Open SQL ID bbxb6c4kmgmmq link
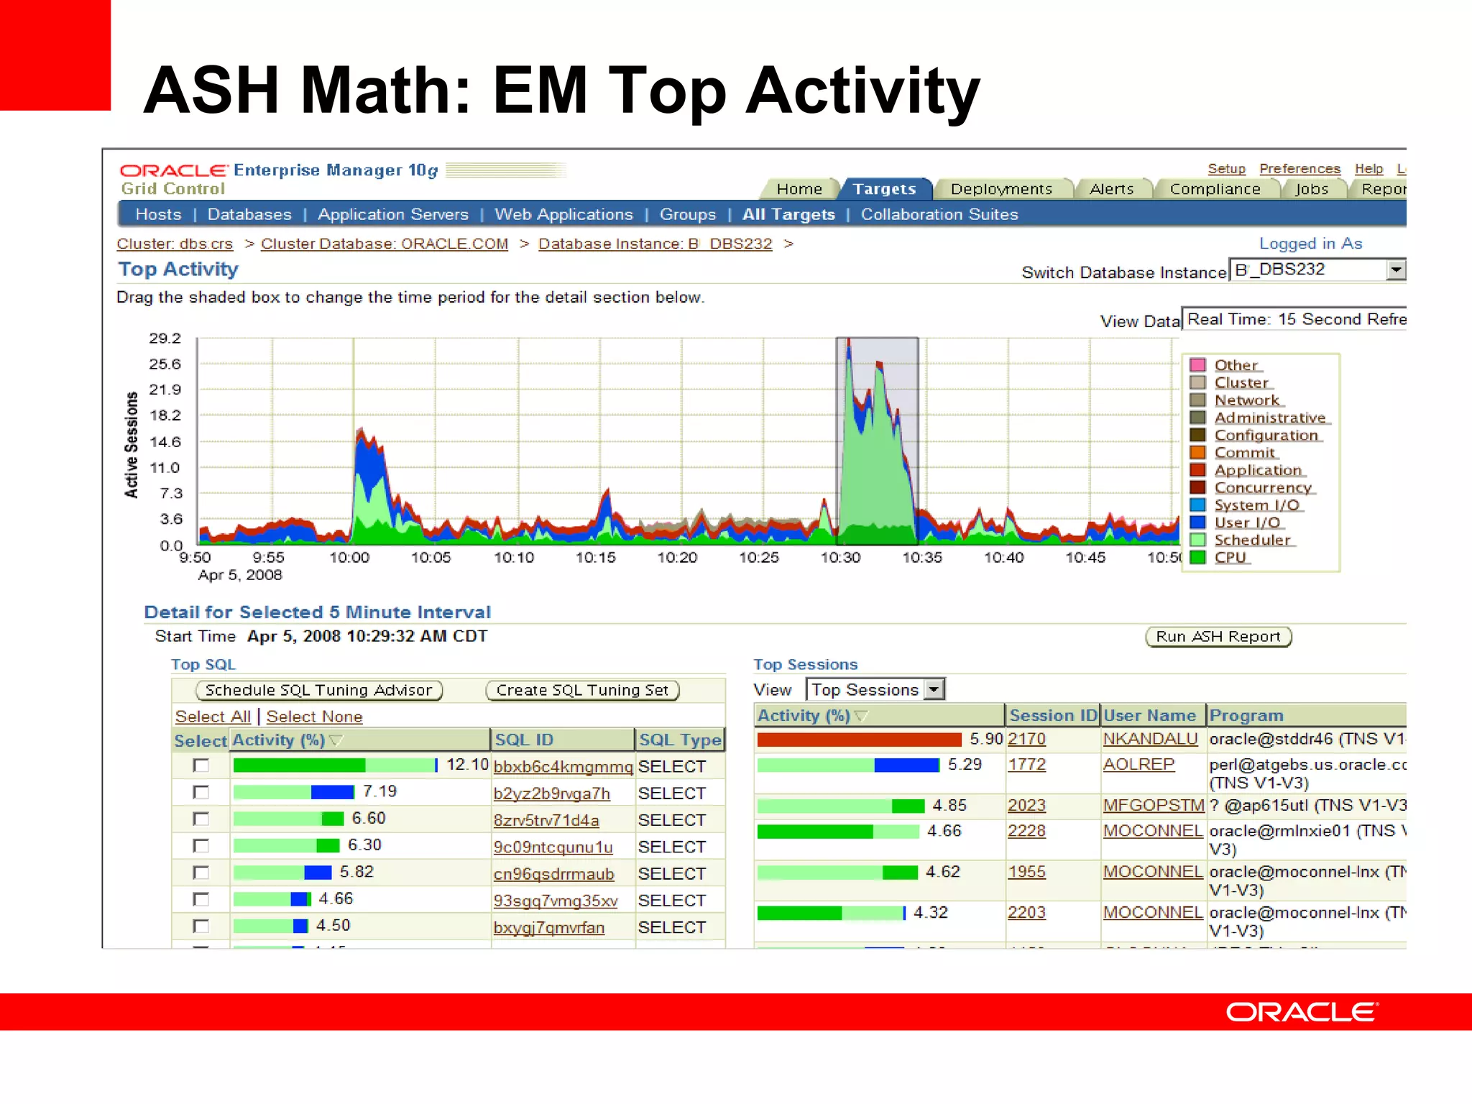This screenshot has width=1472, height=1104. pyautogui.click(x=563, y=767)
